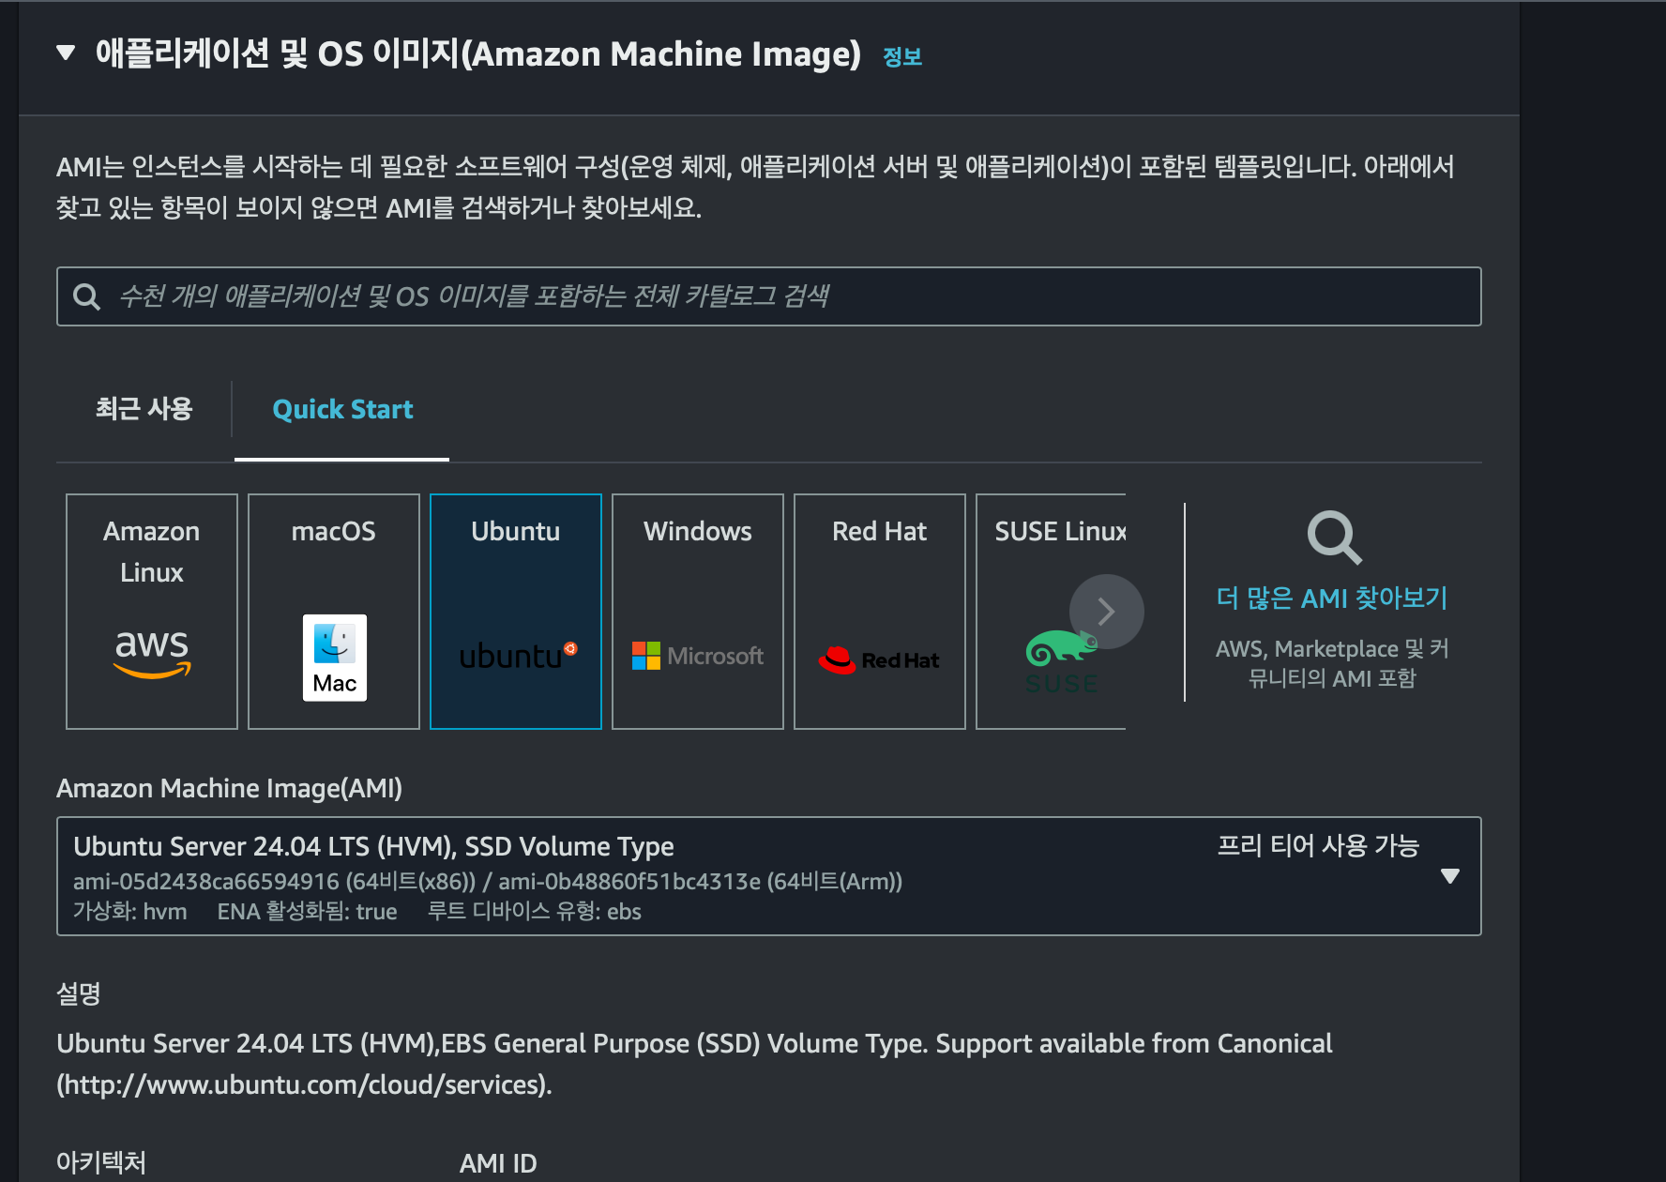Image resolution: width=1666 pixels, height=1182 pixels.
Task: Click the 프리 티어 사용 가능 label
Action: point(1318,846)
